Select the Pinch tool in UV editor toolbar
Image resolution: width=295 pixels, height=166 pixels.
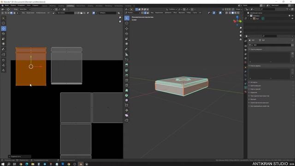[x=3, y=70]
